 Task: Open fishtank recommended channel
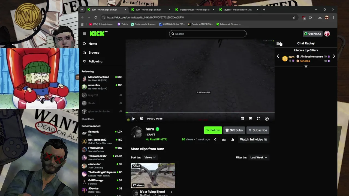(x=102, y=133)
